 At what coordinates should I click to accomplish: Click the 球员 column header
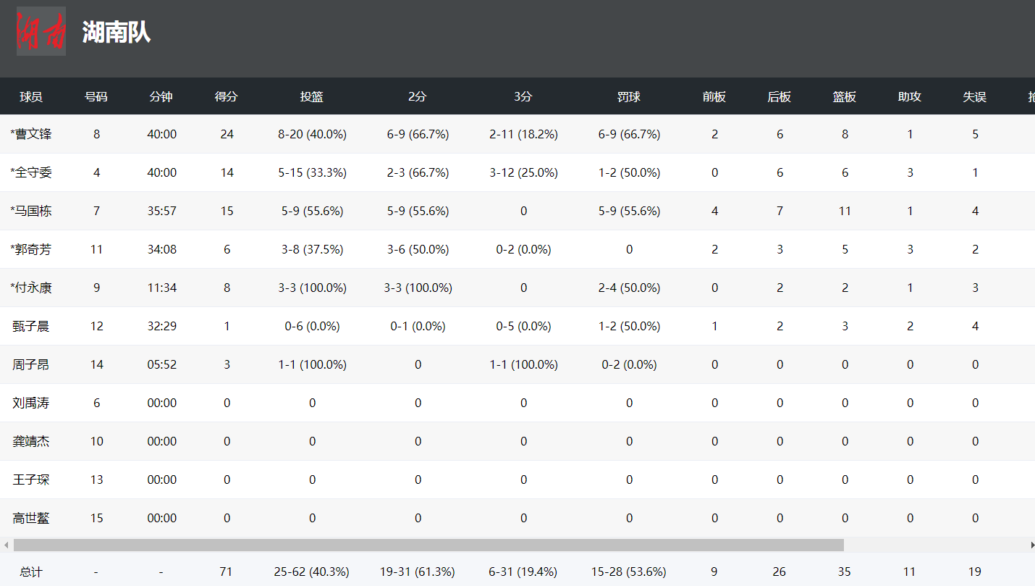(x=31, y=96)
